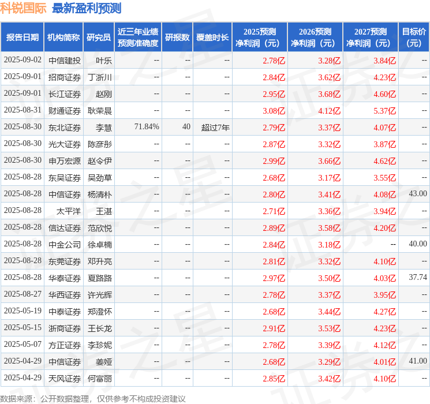
Task: Select the 中金公司 institution cell
Action: [65, 245]
